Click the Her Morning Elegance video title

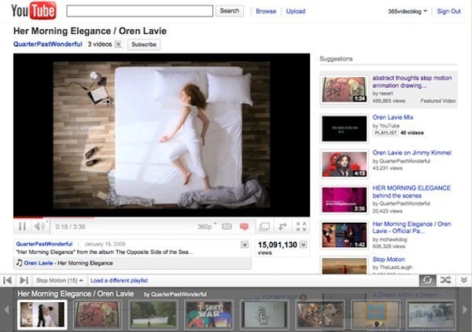(90, 31)
